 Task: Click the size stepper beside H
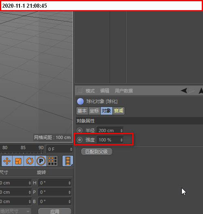(x=30, y=183)
